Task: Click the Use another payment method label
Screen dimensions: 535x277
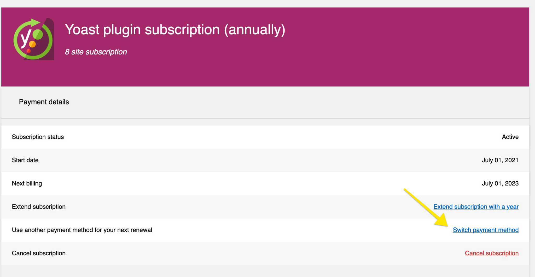Action: click(82, 230)
